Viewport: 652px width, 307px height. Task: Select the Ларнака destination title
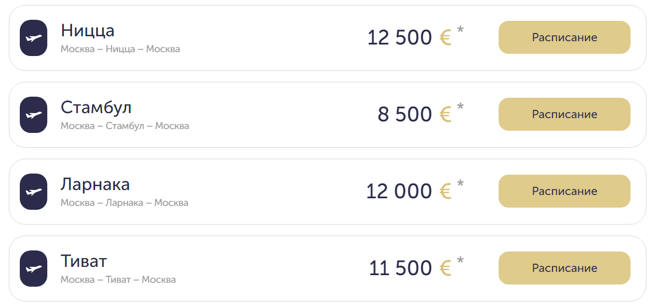[x=95, y=183]
